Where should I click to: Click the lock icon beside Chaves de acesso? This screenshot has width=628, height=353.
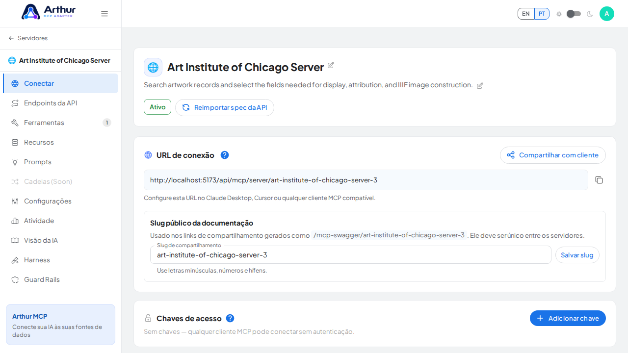148,318
